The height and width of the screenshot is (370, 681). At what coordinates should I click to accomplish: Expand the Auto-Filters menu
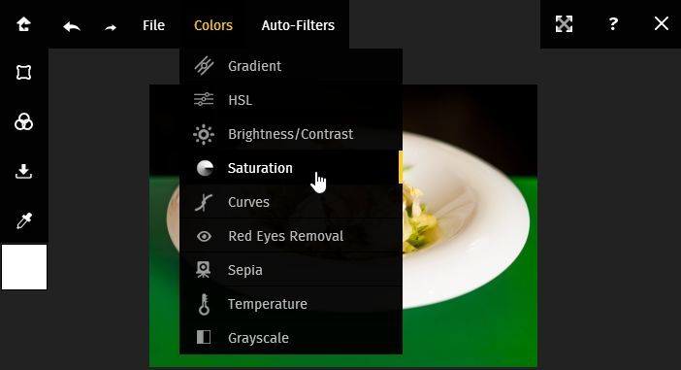click(x=298, y=25)
